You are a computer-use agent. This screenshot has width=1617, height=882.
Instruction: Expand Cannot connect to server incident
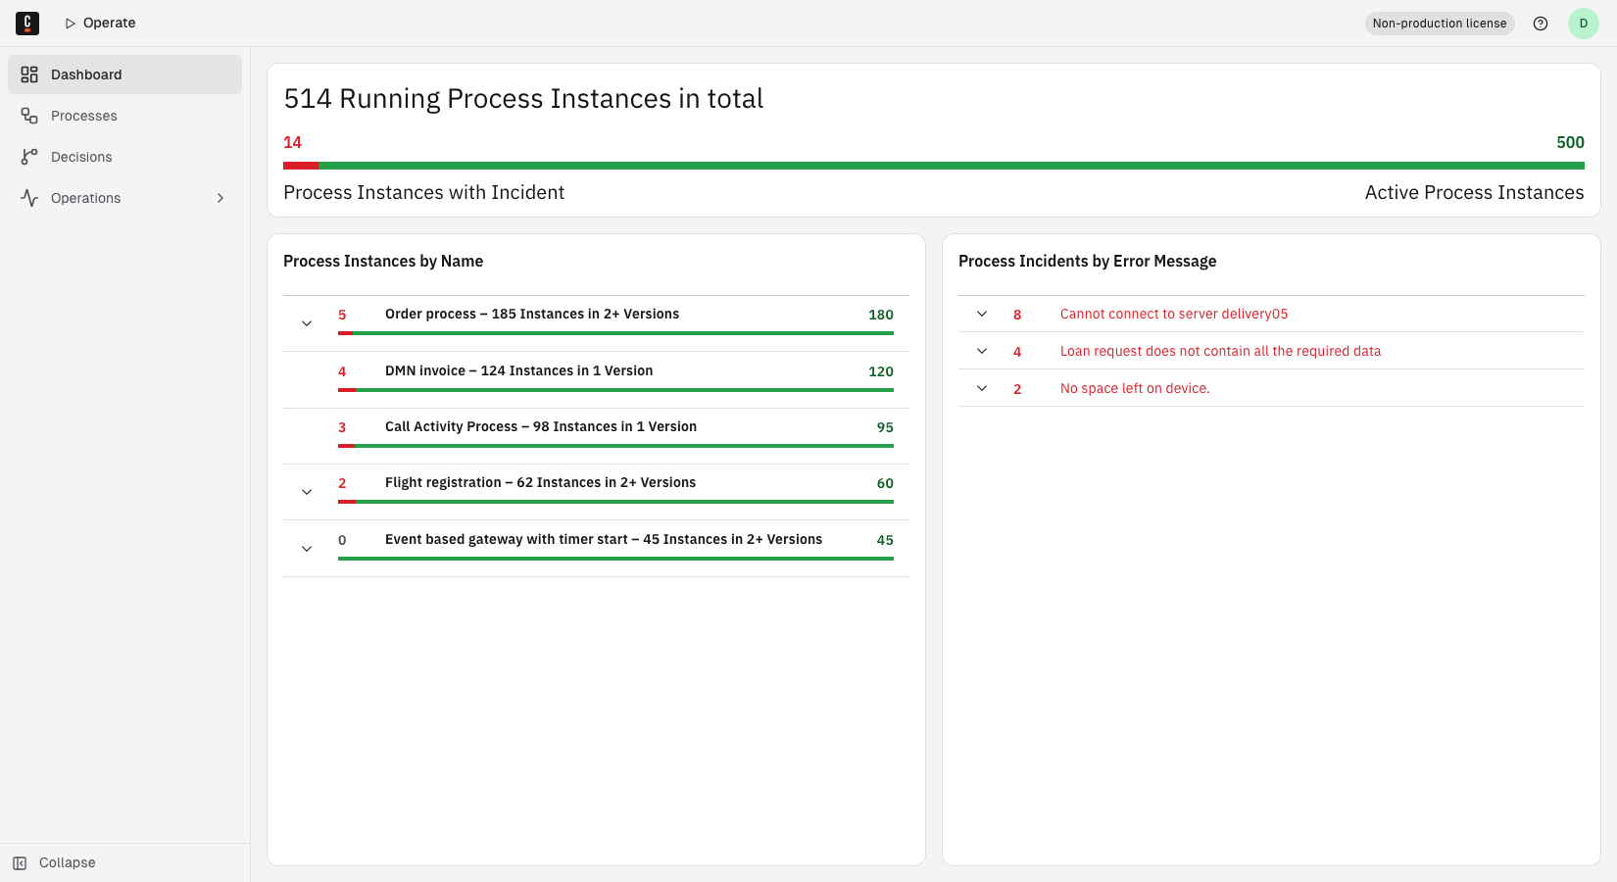[982, 314]
